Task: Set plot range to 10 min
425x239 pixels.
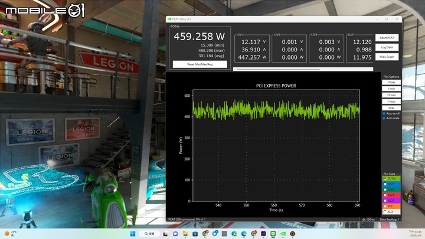Action: tap(391, 95)
